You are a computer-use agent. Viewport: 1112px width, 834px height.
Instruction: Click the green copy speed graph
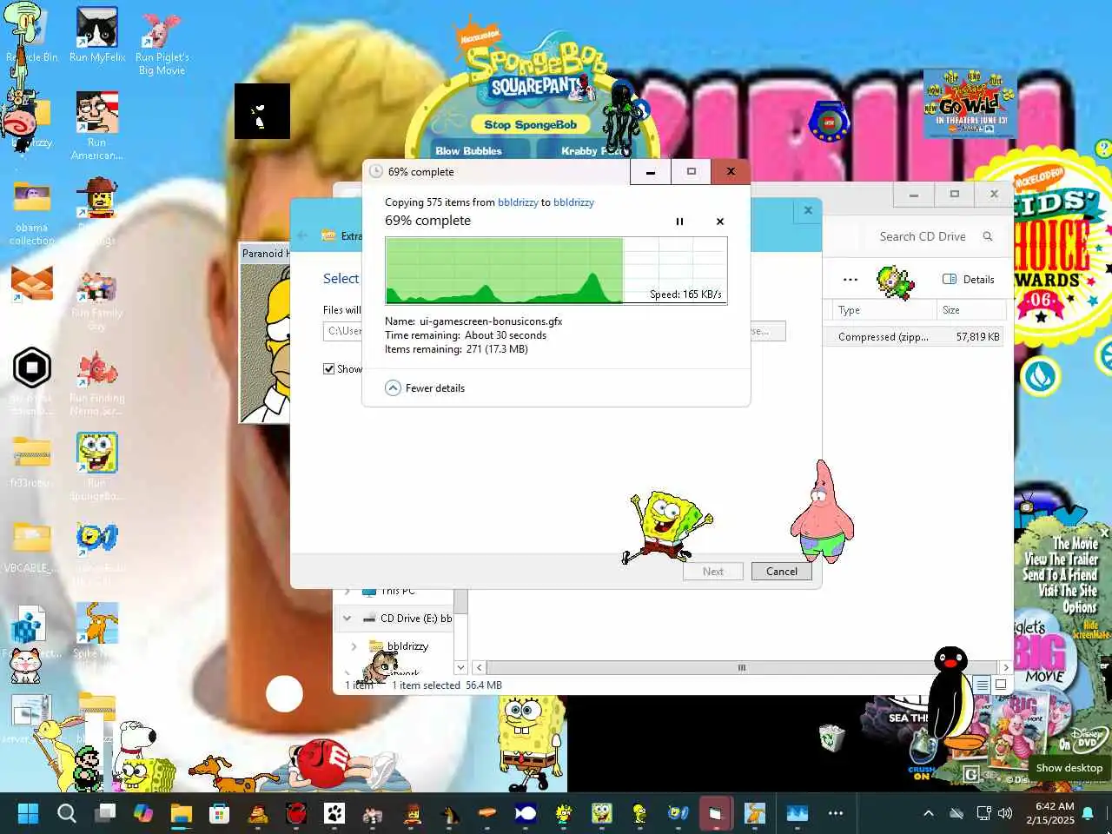point(556,270)
